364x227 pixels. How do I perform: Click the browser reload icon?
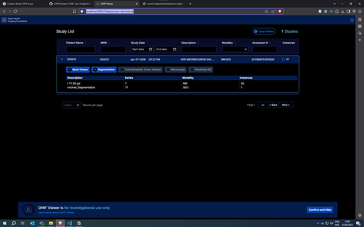tap(15, 12)
